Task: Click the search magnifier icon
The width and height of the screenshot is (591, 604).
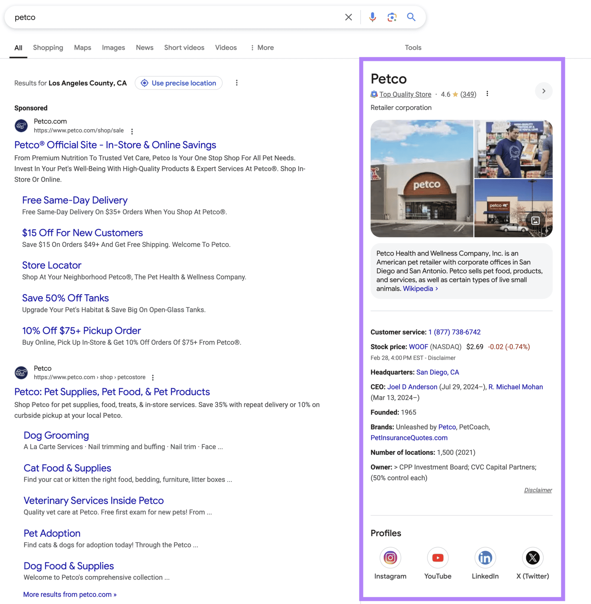Action: [411, 17]
